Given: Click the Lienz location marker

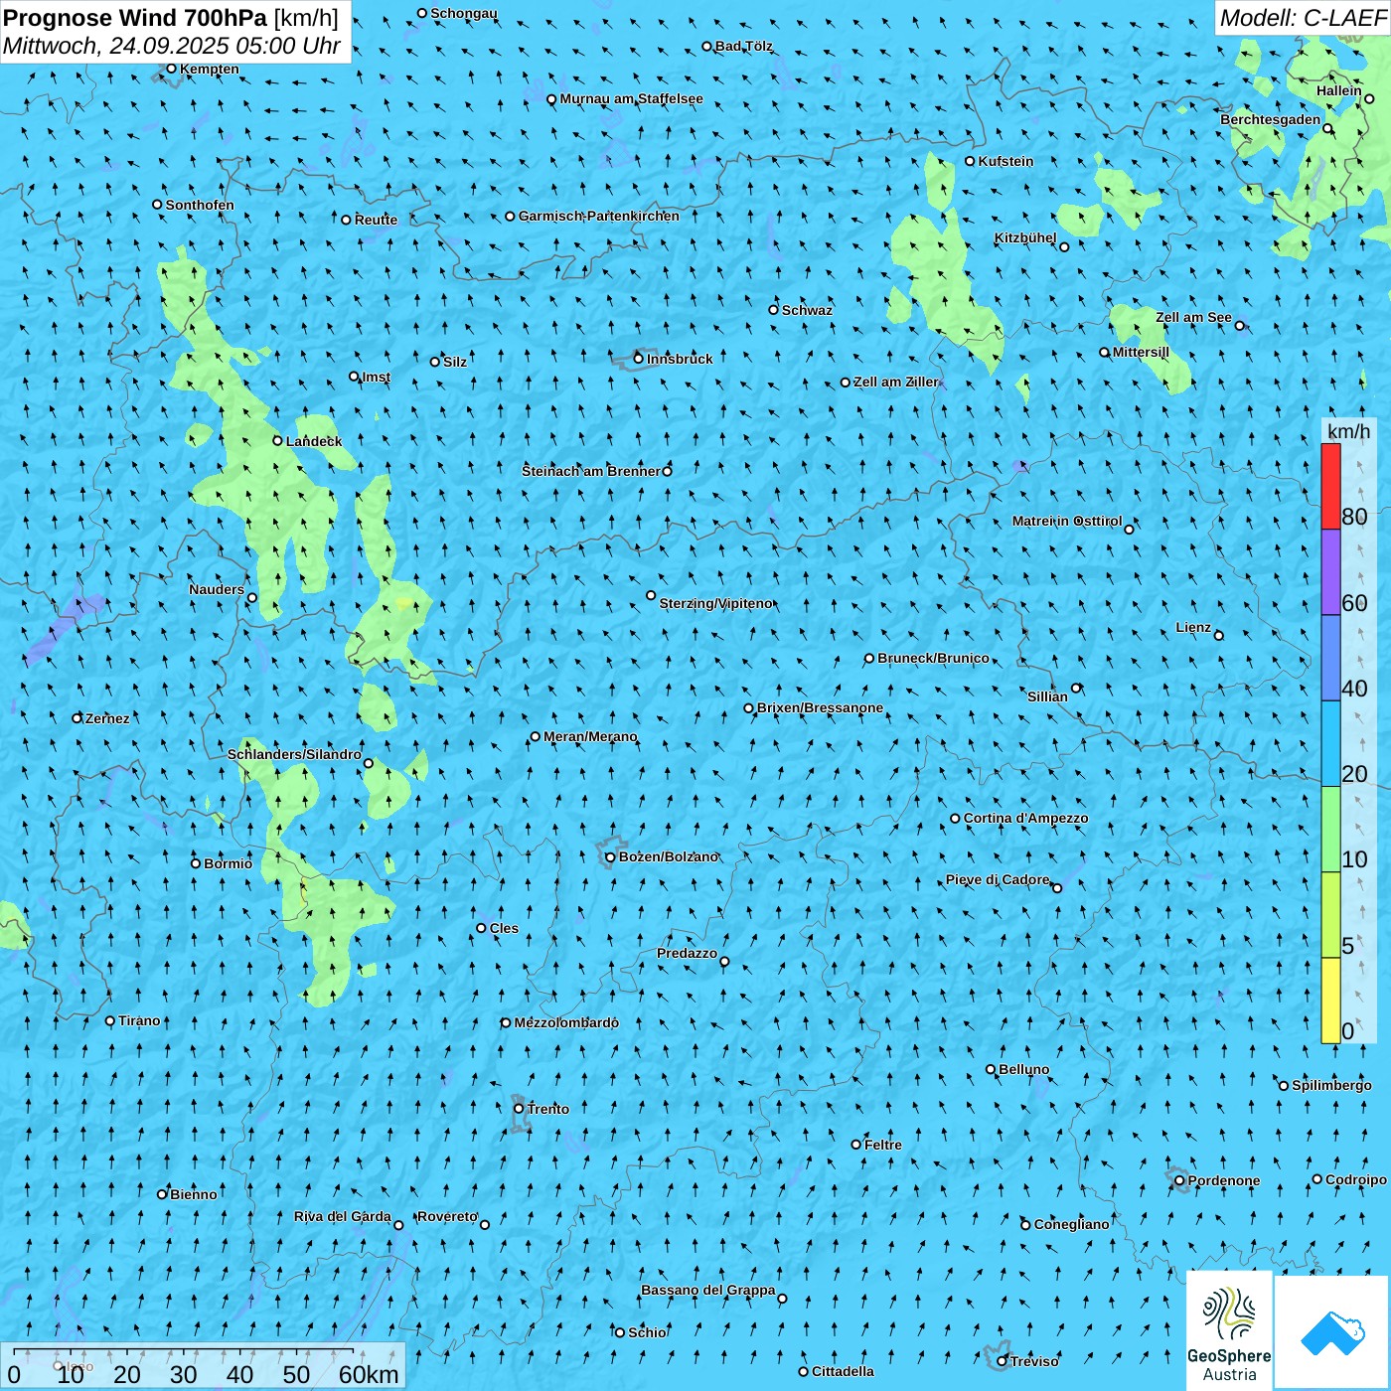Looking at the screenshot, I should (1219, 636).
